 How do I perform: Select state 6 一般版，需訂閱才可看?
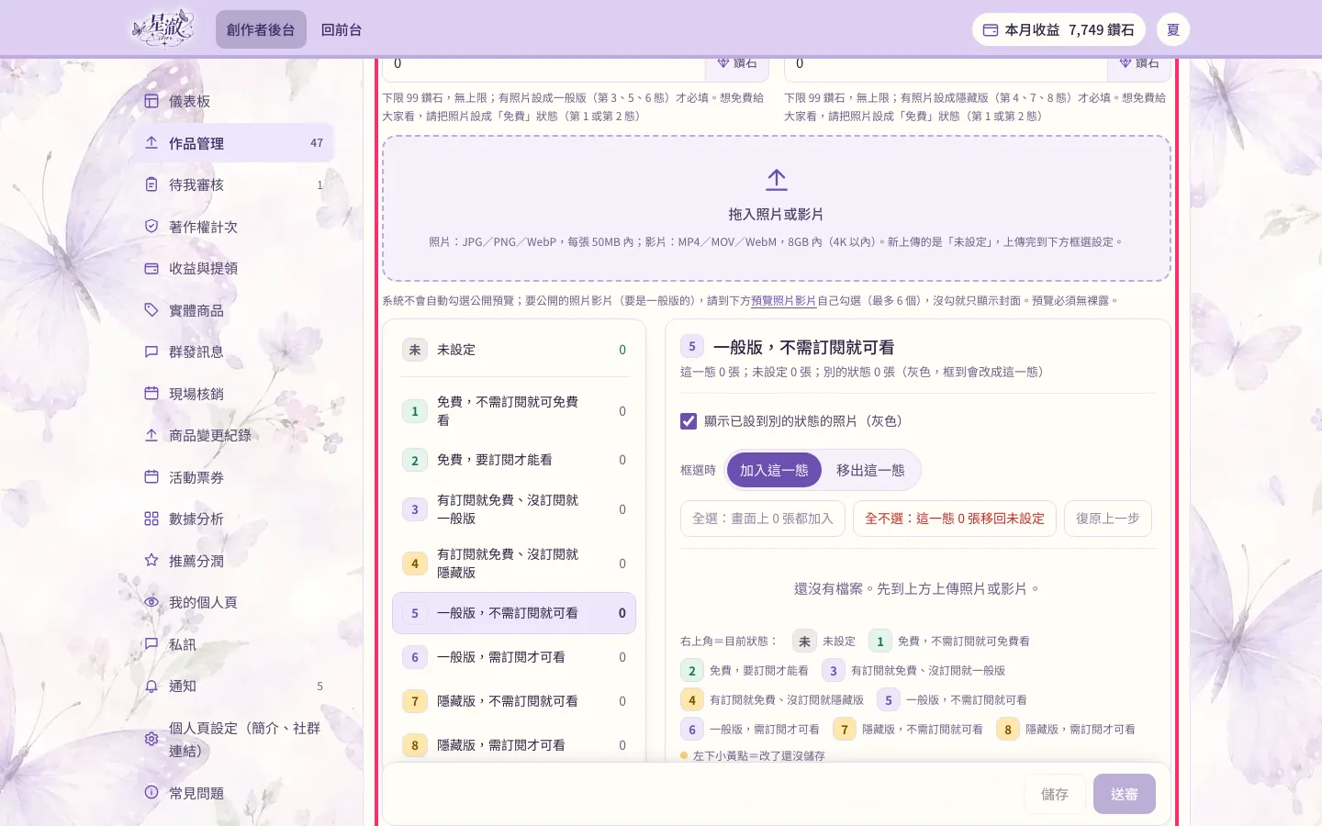tap(514, 657)
